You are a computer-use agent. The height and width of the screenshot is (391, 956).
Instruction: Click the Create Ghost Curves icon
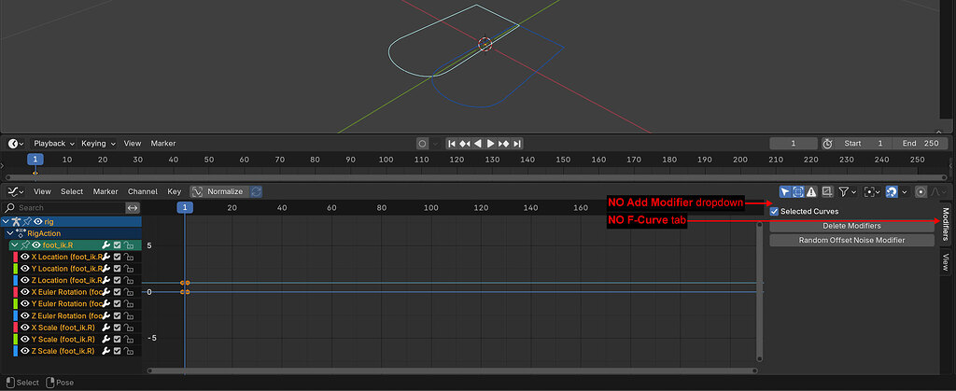[827, 191]
